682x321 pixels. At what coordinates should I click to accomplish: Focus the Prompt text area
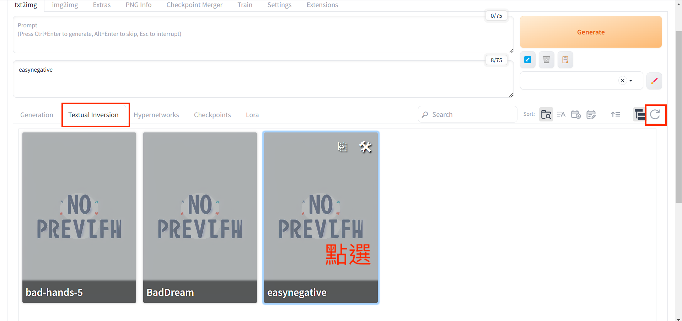(x=263, y=34)
